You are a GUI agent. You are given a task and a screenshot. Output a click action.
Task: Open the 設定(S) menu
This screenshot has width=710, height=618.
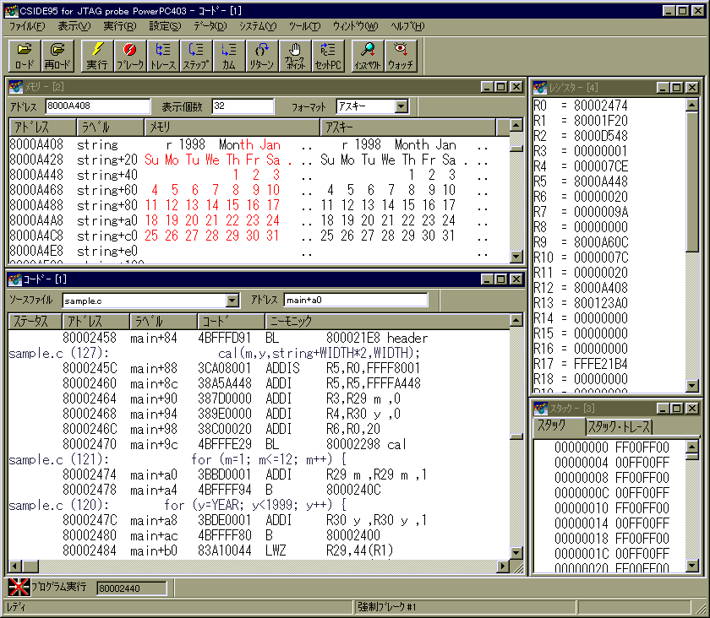click(165, 26)
